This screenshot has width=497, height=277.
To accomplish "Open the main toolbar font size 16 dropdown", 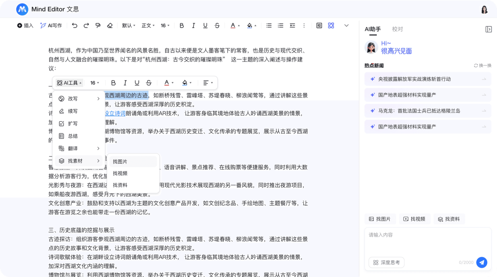I will tap(165, 26).
